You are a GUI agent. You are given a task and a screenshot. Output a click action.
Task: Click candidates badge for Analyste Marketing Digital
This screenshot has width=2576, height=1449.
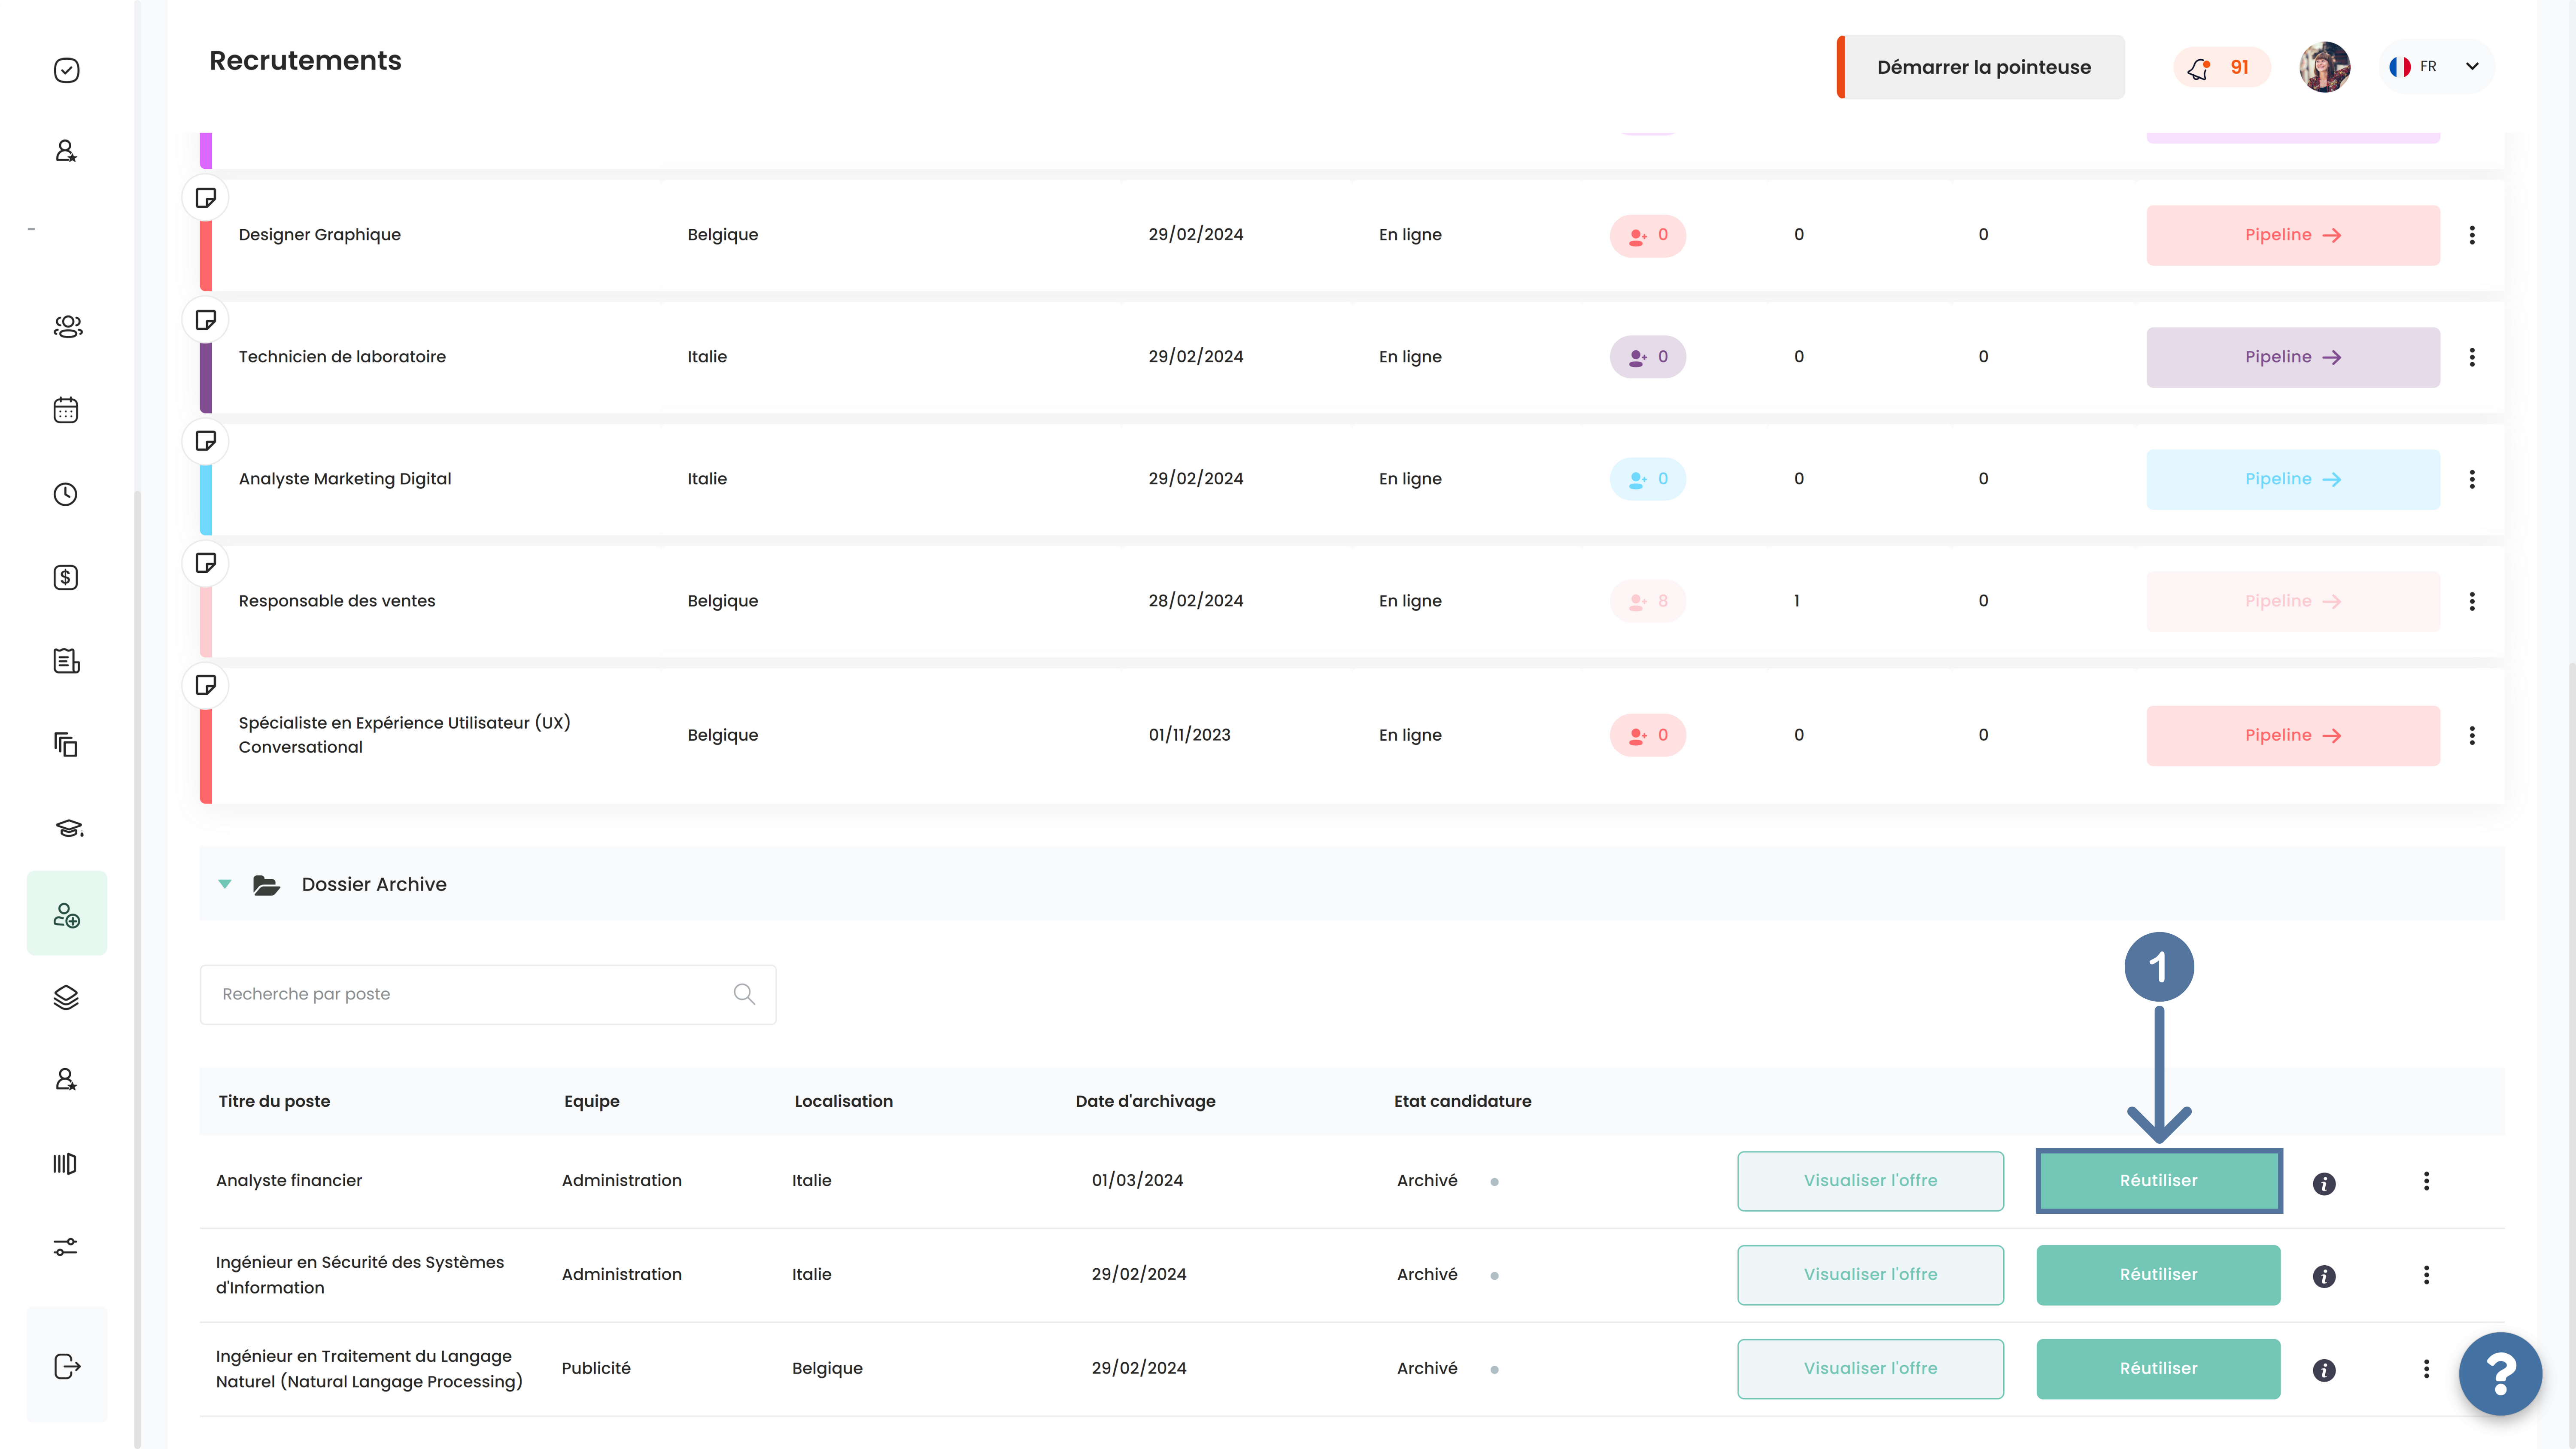pos(1648,479)
